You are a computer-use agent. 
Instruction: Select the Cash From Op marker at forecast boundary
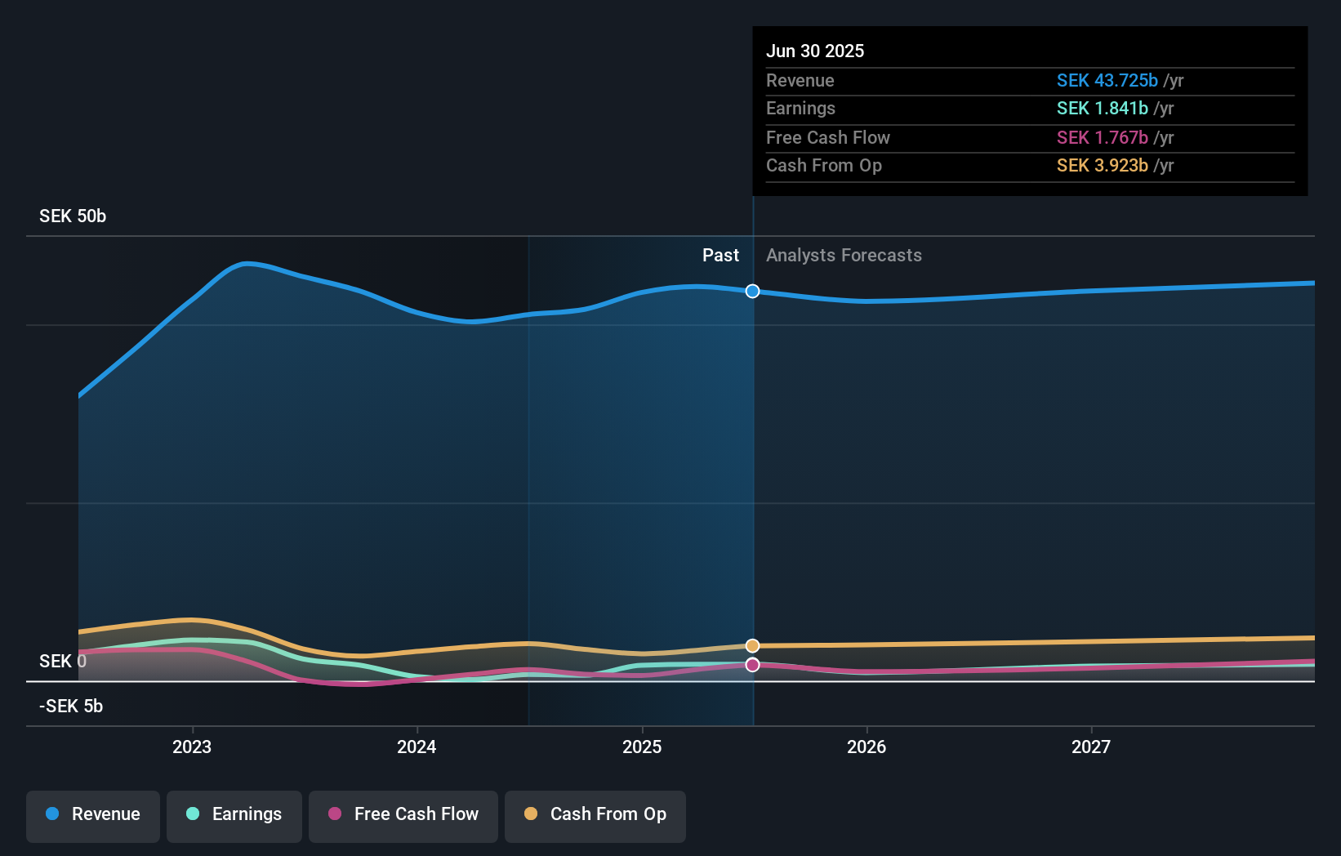(752, 645)
